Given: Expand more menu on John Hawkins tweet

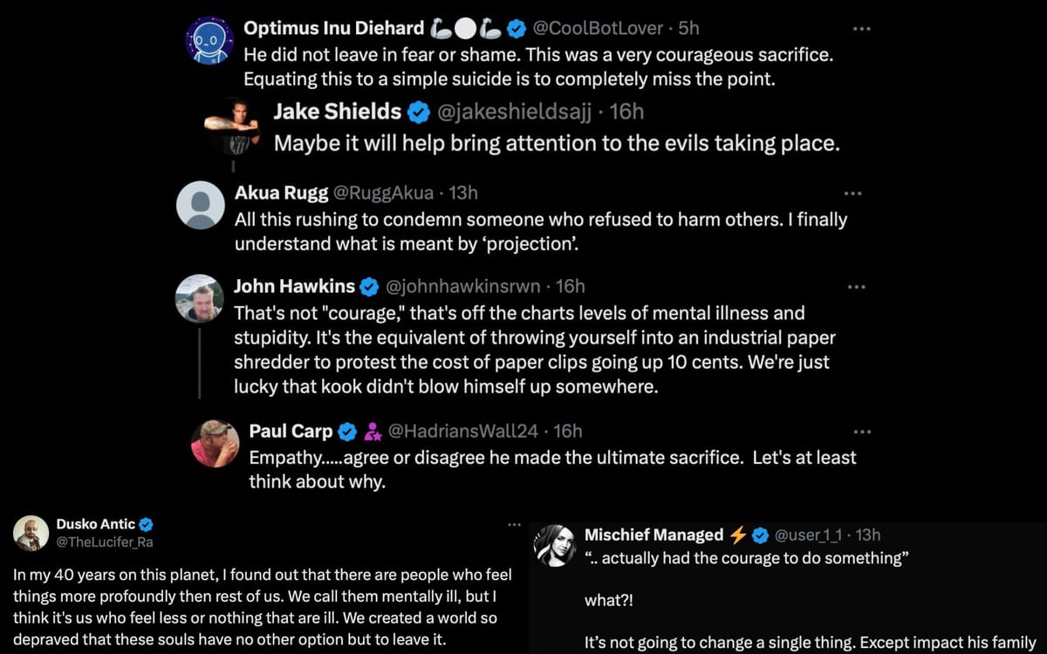Looking at the screenshot, I should click(x=857, y=287).
